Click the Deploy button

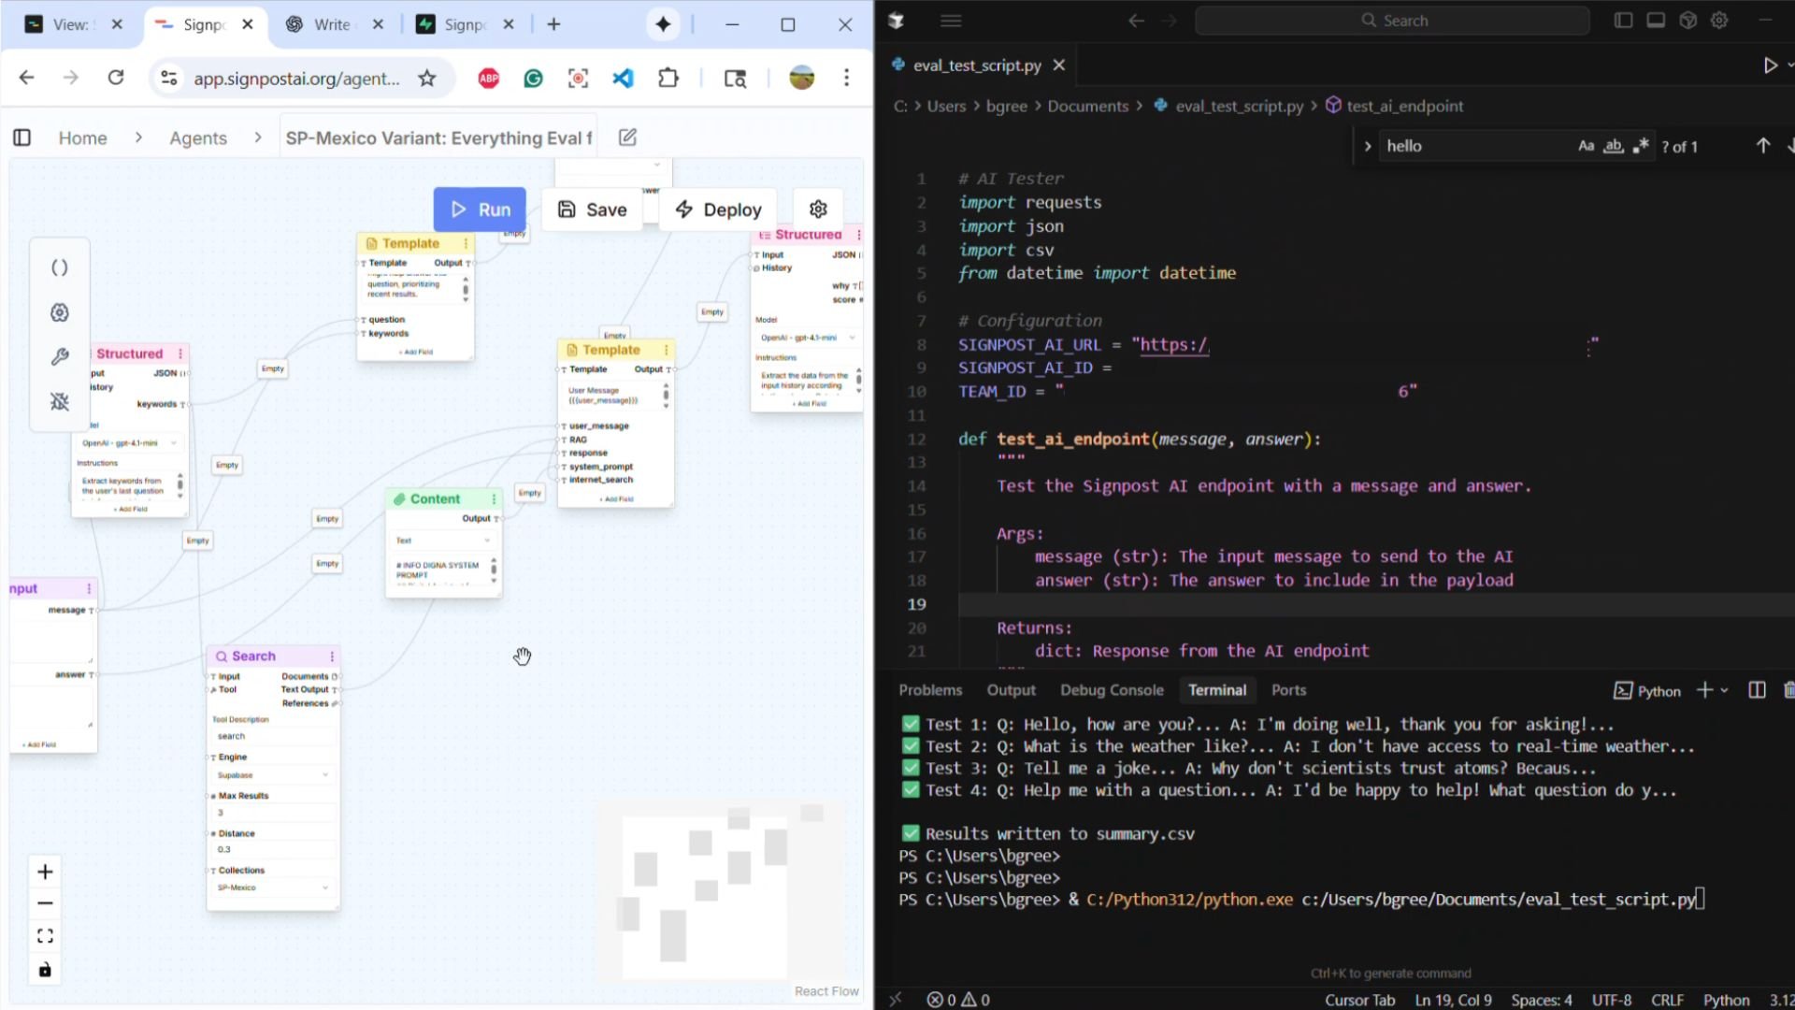point(718,209)
